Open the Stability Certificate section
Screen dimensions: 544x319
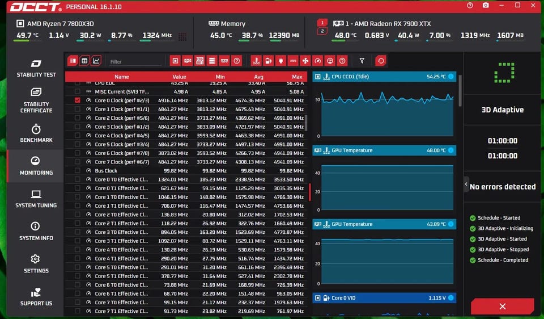click(36, 100)
